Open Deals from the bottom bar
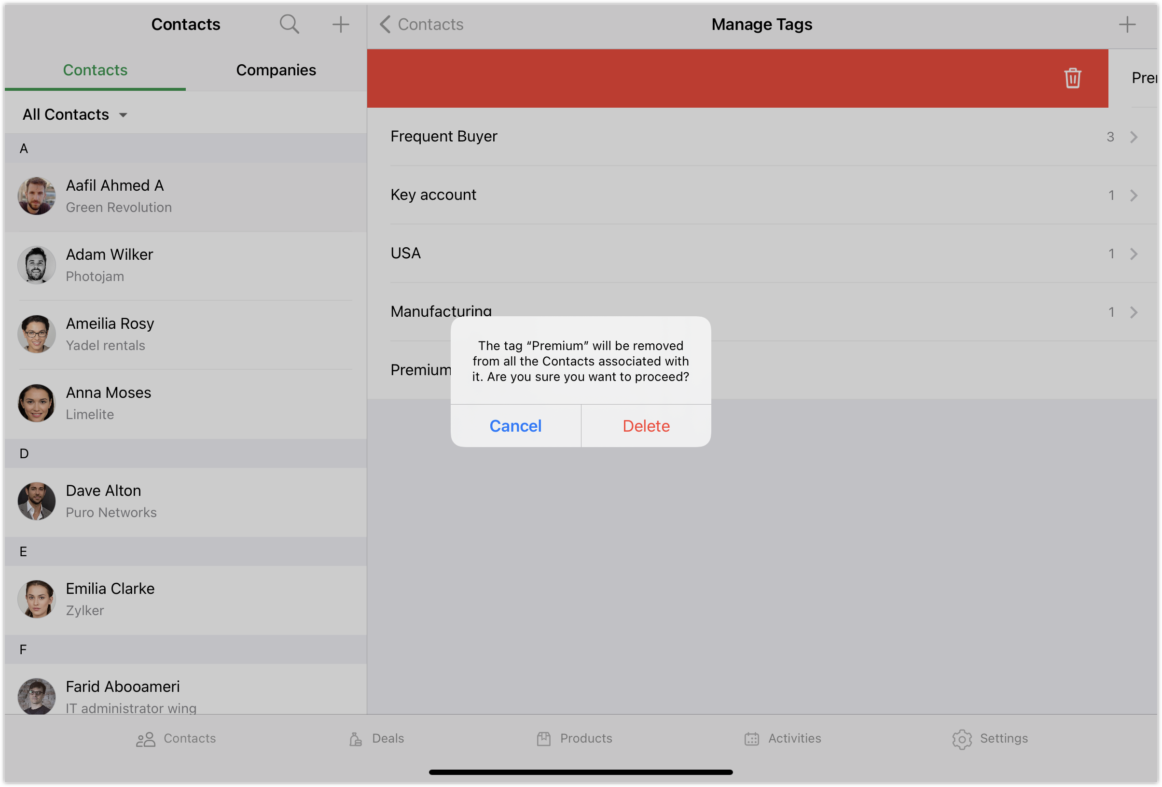The height and width of the screenshot is (787, 1162). pos(376,738)
